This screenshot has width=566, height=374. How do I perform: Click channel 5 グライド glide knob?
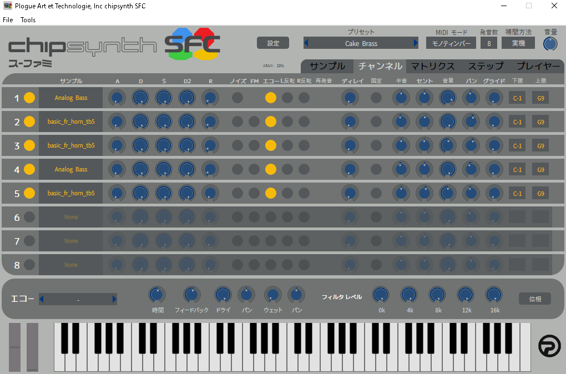494,193
